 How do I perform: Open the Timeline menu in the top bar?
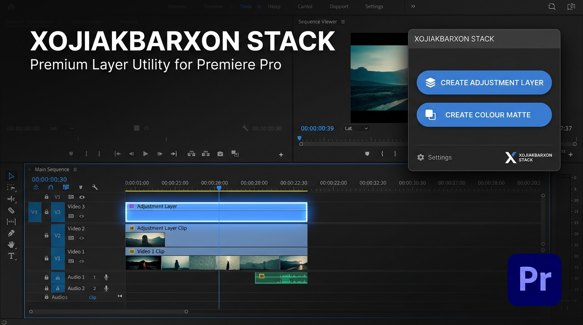pyautogui.click(x=213, y=6)
